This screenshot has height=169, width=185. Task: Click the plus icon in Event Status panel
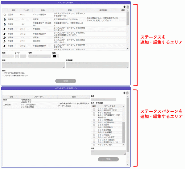pyautogui.click(x=124, y=7)
